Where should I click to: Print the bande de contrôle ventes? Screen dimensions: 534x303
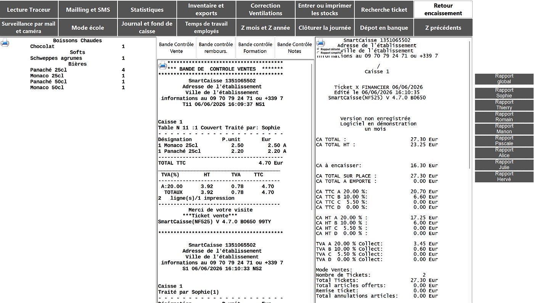[x=163, y=65]
